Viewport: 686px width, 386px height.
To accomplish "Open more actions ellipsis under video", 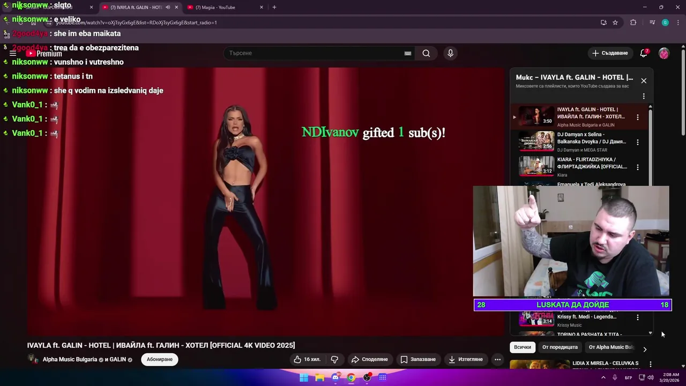I will click(x=498, y=359).
